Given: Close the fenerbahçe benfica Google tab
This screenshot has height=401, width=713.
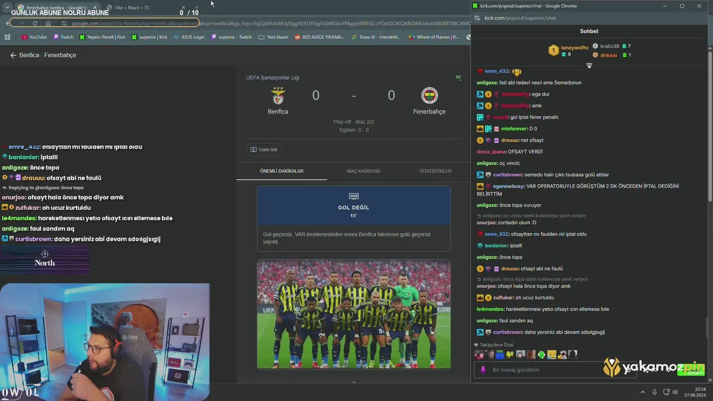Looking at the screenshot, I should [x=95, y=7].
